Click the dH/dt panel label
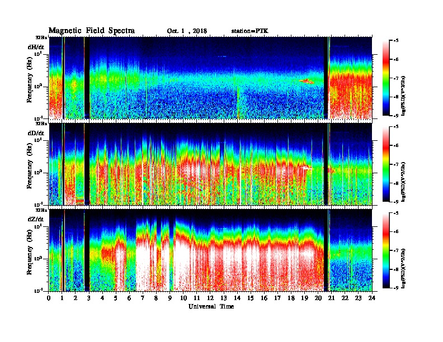Image resolution: width=443 pixels, height=342 pixels. coord(36,47)
